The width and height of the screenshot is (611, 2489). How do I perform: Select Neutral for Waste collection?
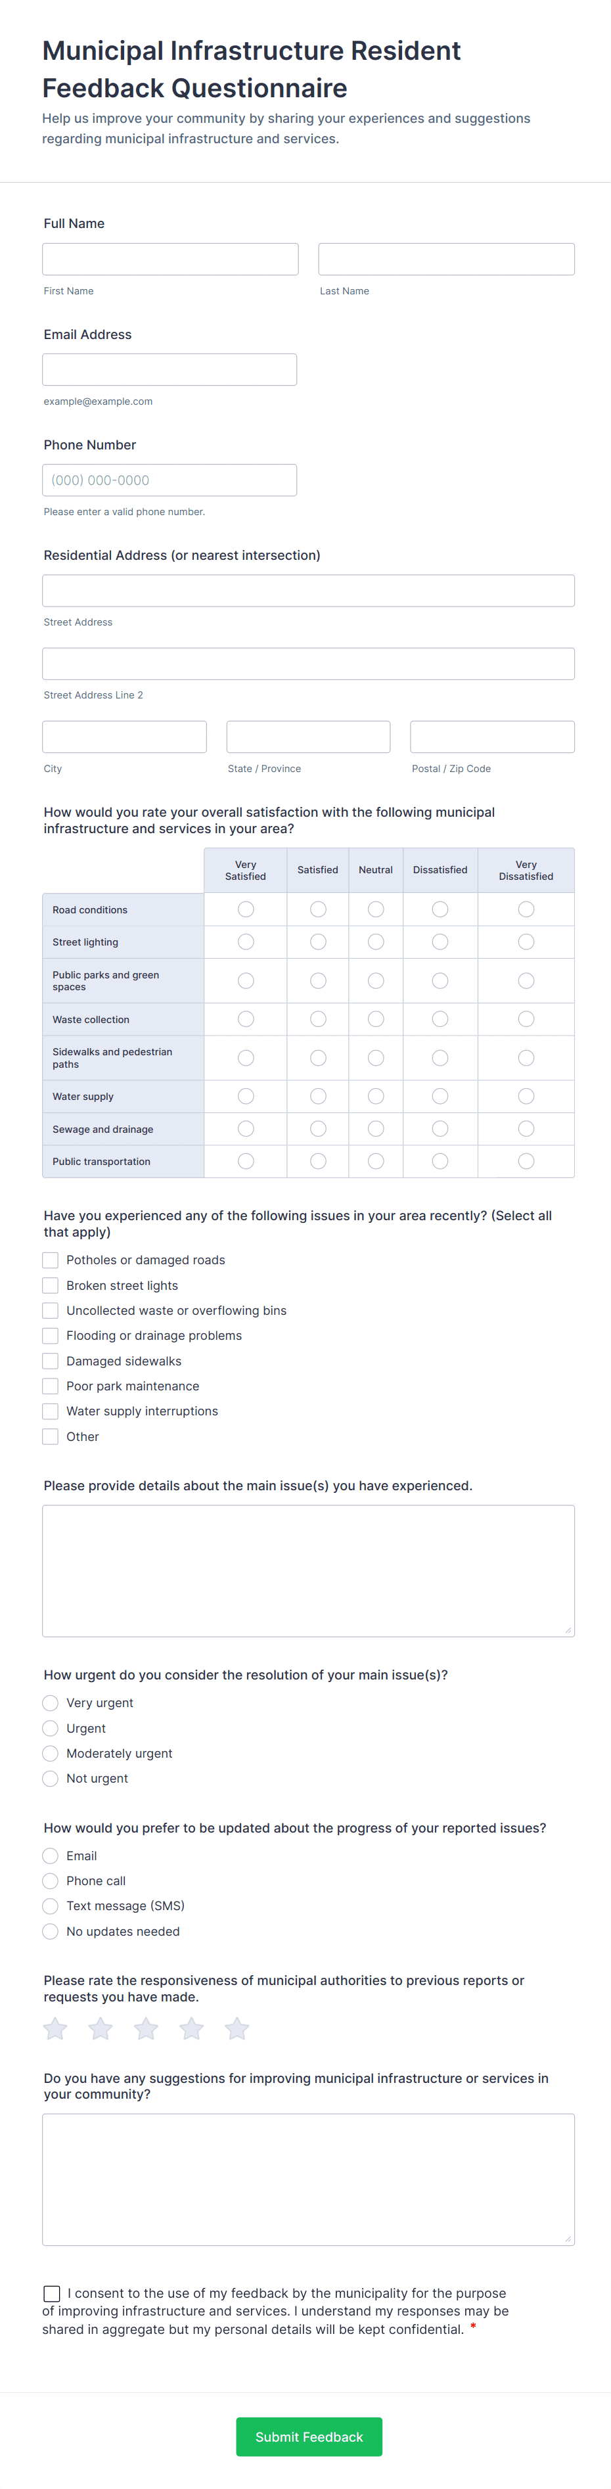tap(375, 1018)
